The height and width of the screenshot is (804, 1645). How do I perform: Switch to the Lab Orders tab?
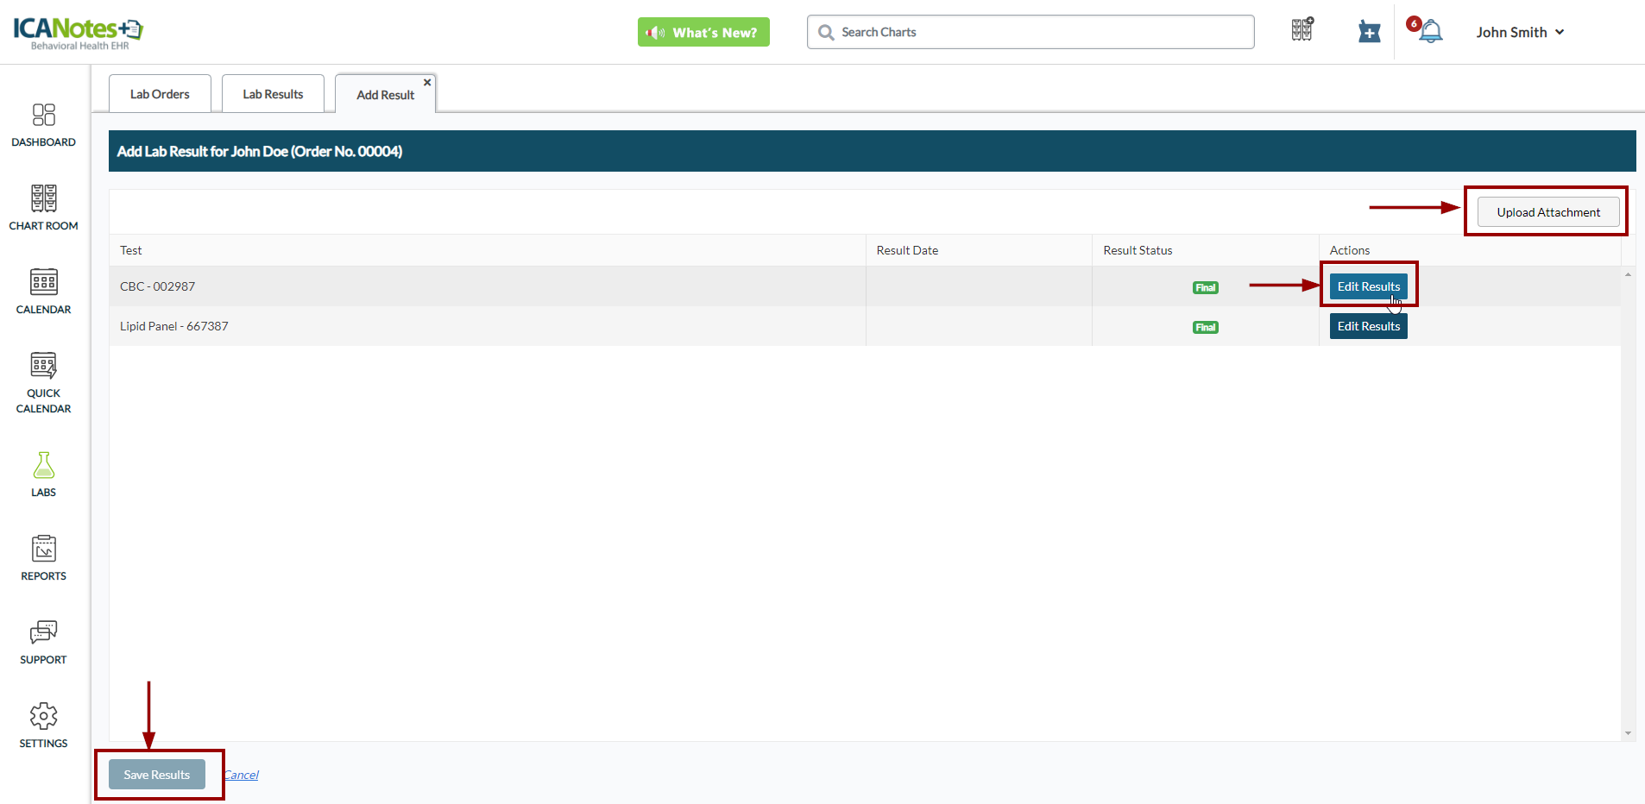[160, 94]
